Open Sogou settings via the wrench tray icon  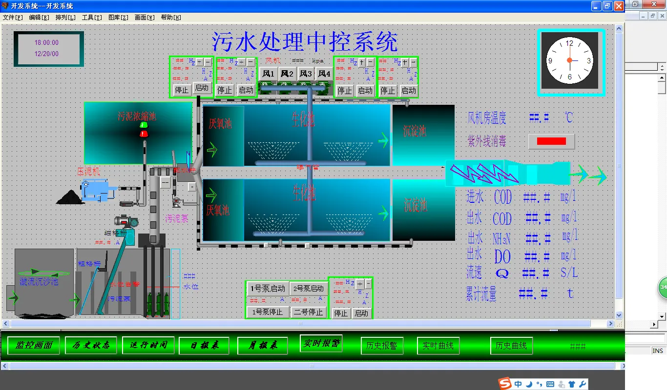click(583, 384)
